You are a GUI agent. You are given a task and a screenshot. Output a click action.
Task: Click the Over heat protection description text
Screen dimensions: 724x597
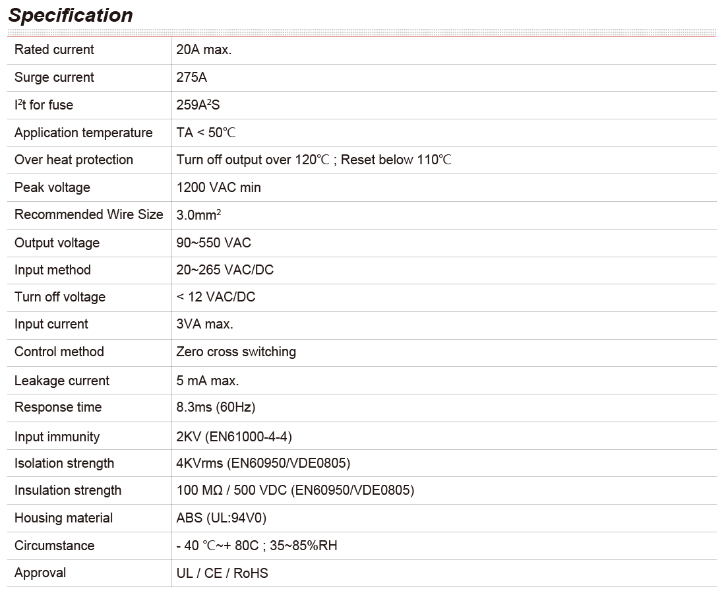point(314,160)
